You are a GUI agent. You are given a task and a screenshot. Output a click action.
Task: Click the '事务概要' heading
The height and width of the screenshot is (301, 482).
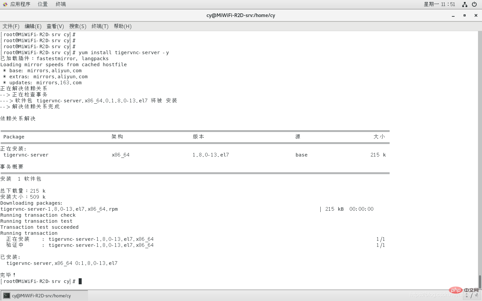click(12, 167)
